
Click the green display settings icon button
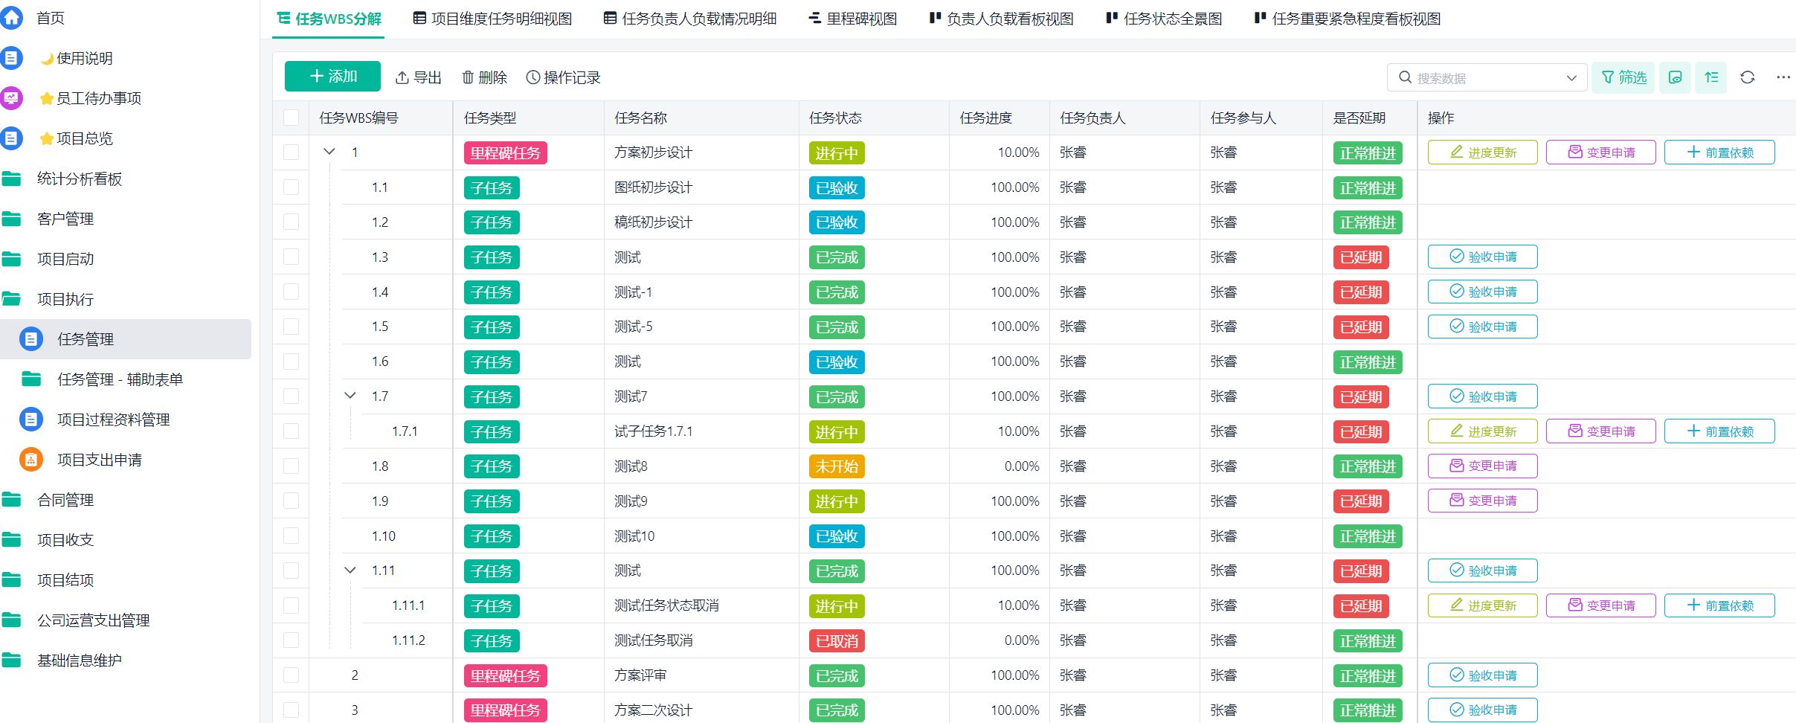1676,77
